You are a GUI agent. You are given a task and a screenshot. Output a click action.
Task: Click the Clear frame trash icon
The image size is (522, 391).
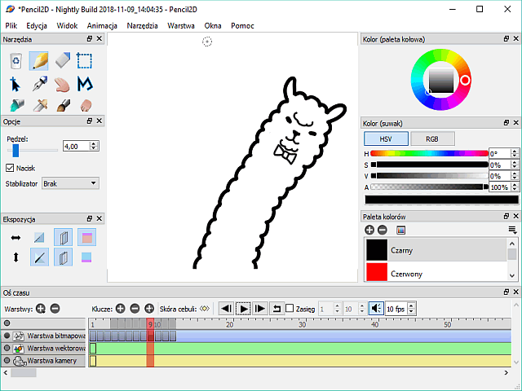point(15,61)
